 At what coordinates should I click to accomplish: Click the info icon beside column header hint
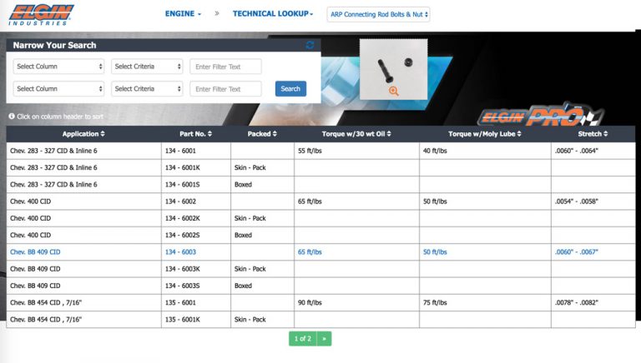pyautogui.click(x=12, y=117)
